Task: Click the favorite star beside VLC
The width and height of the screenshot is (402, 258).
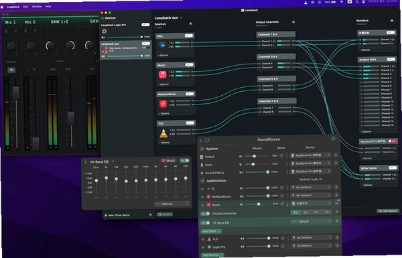Action: 203,239
